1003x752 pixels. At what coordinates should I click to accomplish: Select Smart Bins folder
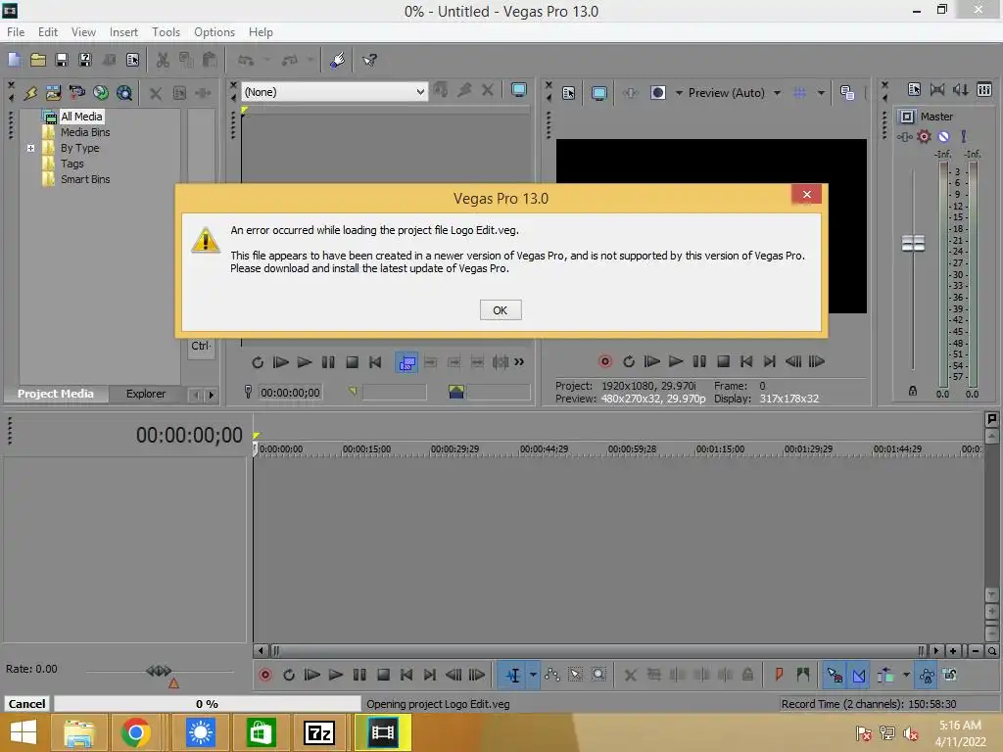coord(85,179)
